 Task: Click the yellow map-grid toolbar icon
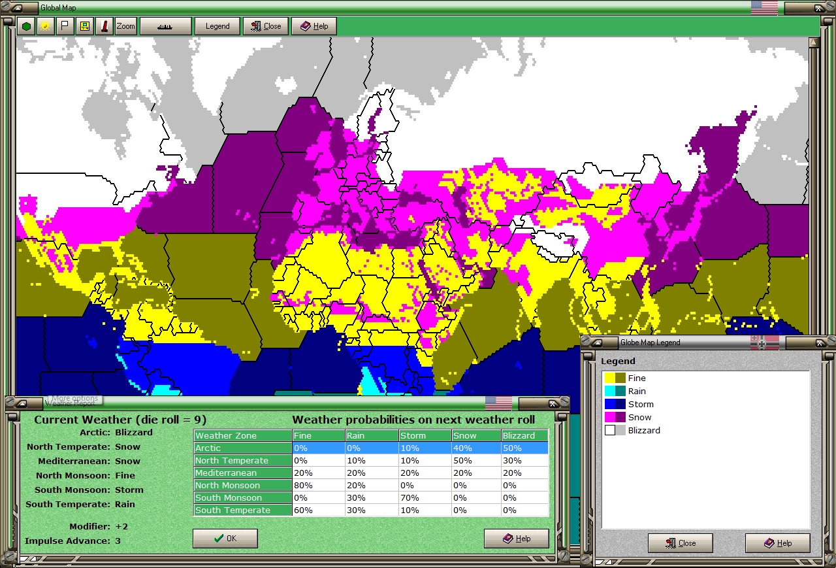point(84,26)
